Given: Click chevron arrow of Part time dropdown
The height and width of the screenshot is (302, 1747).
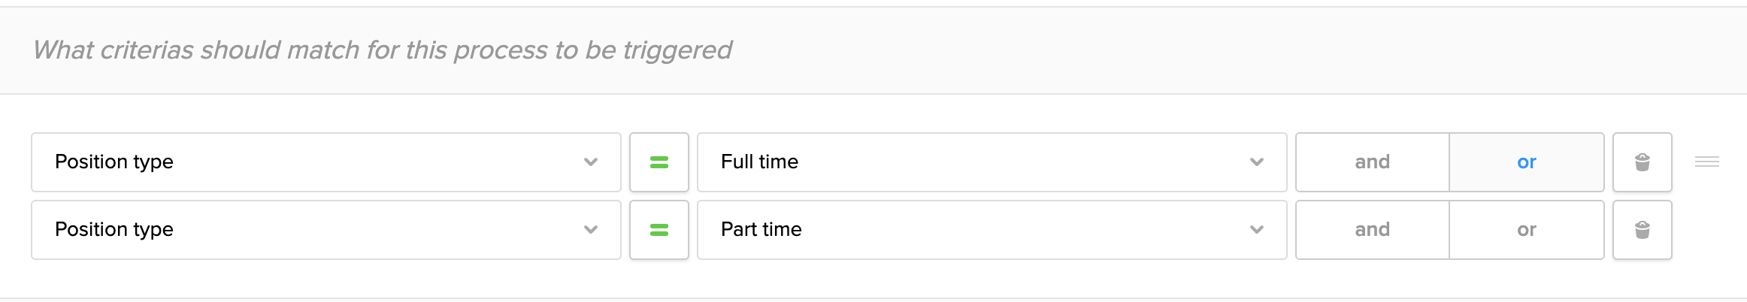Looking at the screenshot, I should pos(1256,230).
